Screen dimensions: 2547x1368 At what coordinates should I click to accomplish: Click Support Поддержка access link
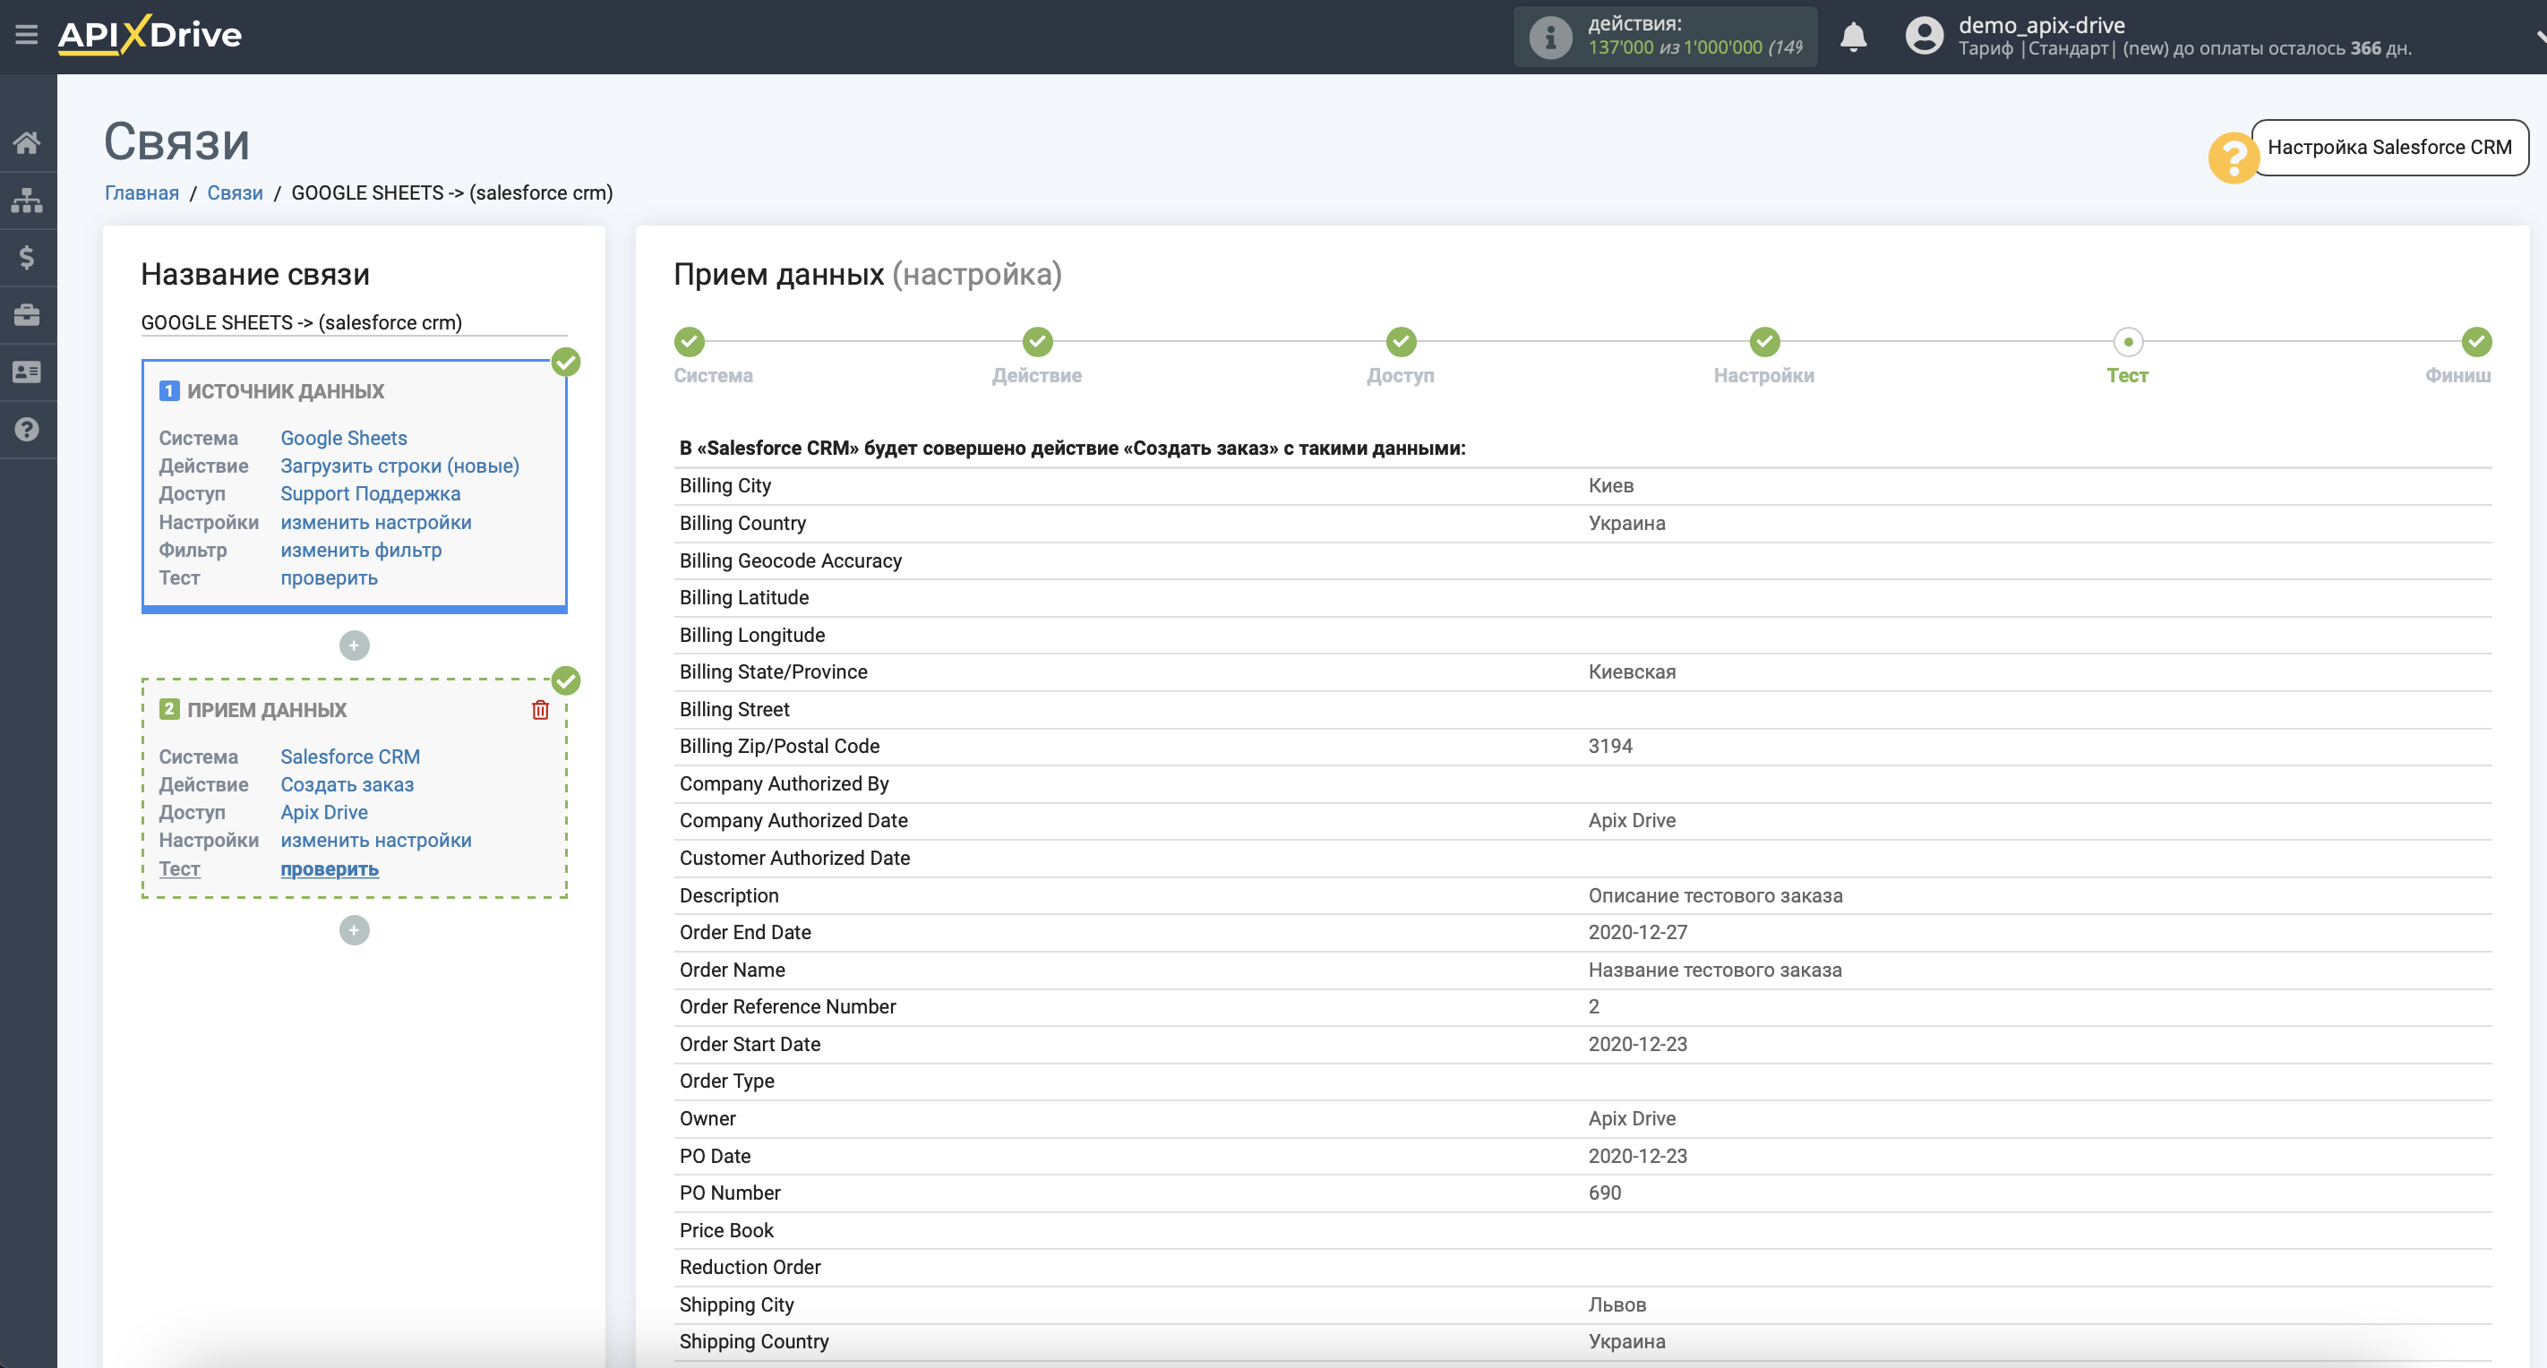[371, 493]
